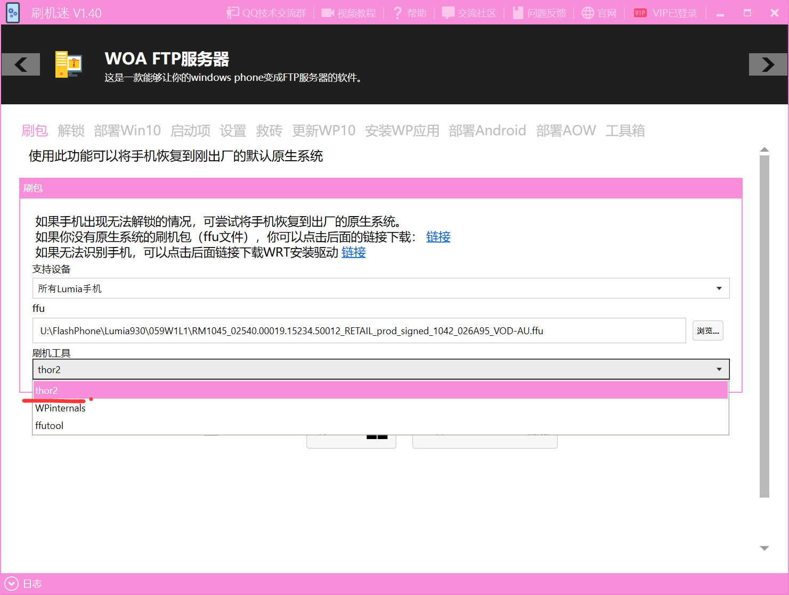Click the QQ技术交流群 icon in title bar
The image size is (789, 595).
point(233,13)
